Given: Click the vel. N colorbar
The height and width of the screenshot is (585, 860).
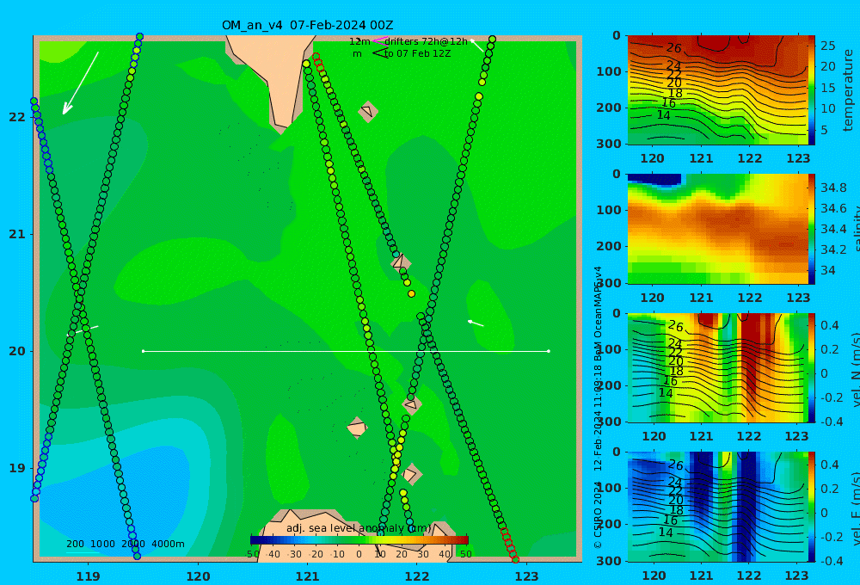Looking at the screenshot, I should click(812, 367).
